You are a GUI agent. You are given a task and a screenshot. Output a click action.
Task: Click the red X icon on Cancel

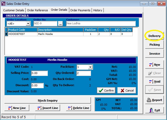122,91
